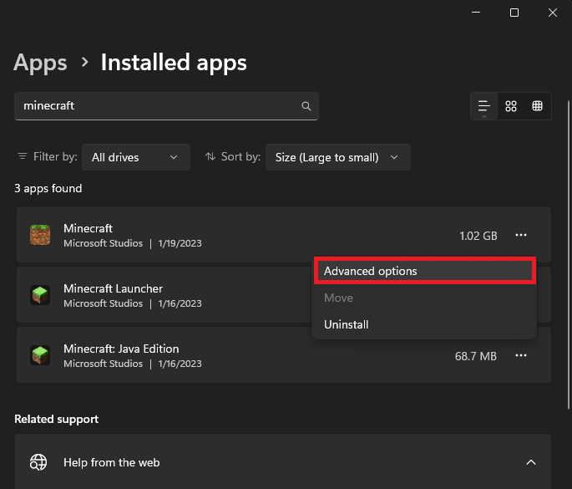Click the Minecraft grass block app icon
This screenshot has width=572, height=489.
click(39, 236)
